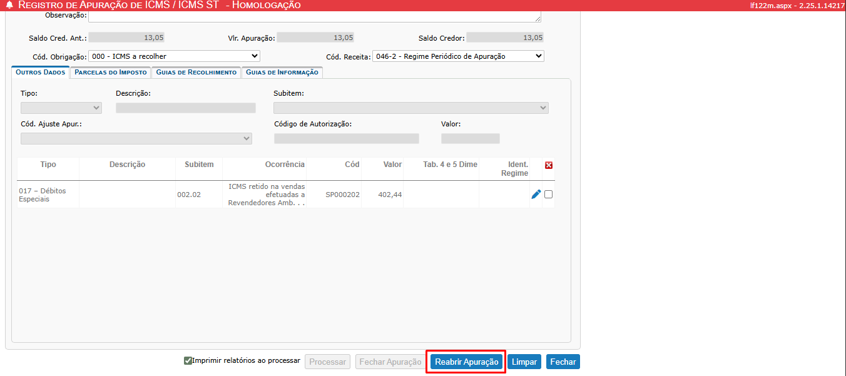Click the Código de Autorização field
846x376 pixels.
pyautogui.click(x=346, y=138)
